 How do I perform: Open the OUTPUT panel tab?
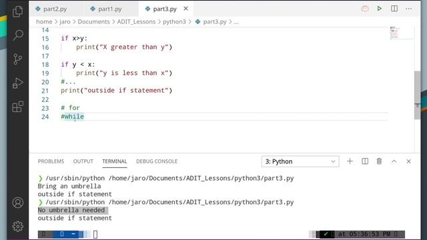[83, 161]
